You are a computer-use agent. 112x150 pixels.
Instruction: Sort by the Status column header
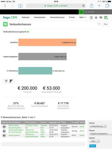point(4,122)
